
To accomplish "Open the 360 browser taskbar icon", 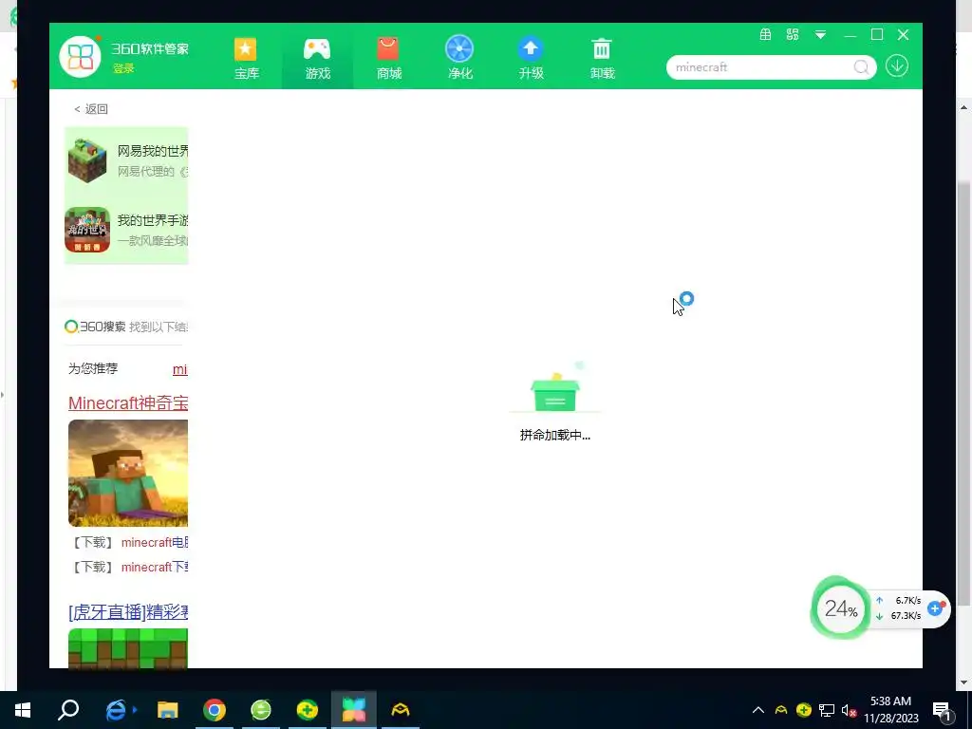I will tap(261, 710).
